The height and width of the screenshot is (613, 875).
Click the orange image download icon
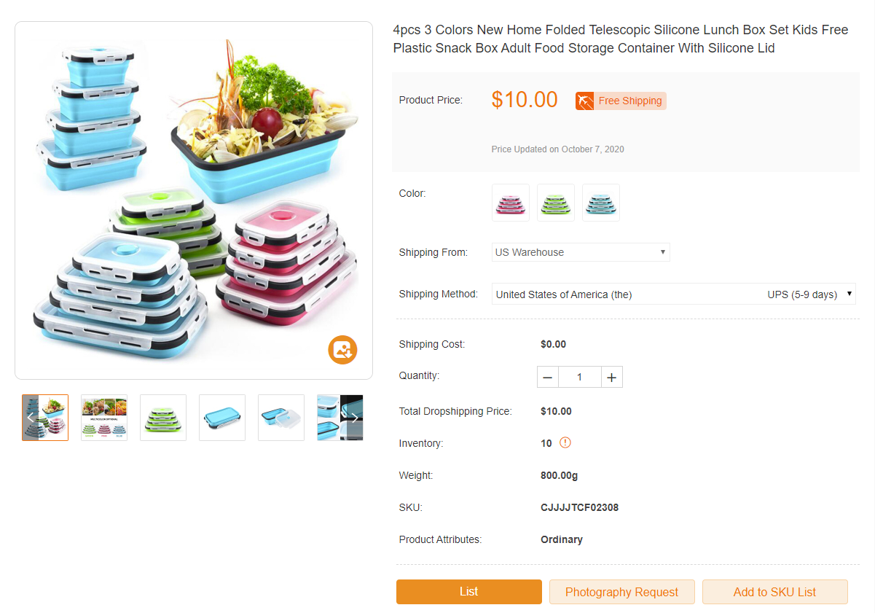(342, 349)
